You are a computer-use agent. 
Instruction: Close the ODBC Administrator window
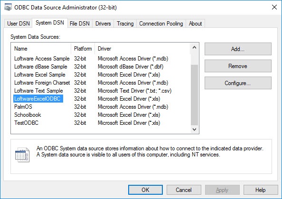[274, 8]
